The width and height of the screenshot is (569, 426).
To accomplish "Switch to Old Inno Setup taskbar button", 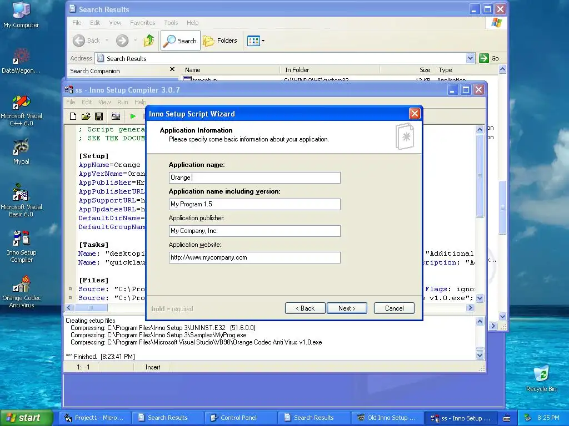I will [387, 418].
